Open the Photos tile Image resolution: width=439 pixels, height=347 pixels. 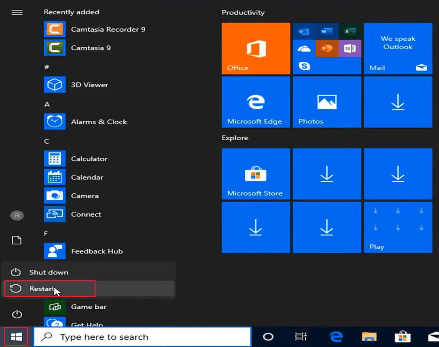tap(327, 102)
